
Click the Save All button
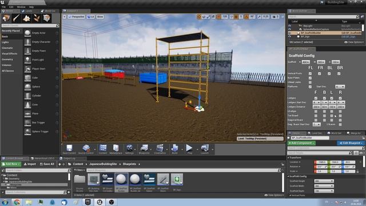tap(47, 164)
